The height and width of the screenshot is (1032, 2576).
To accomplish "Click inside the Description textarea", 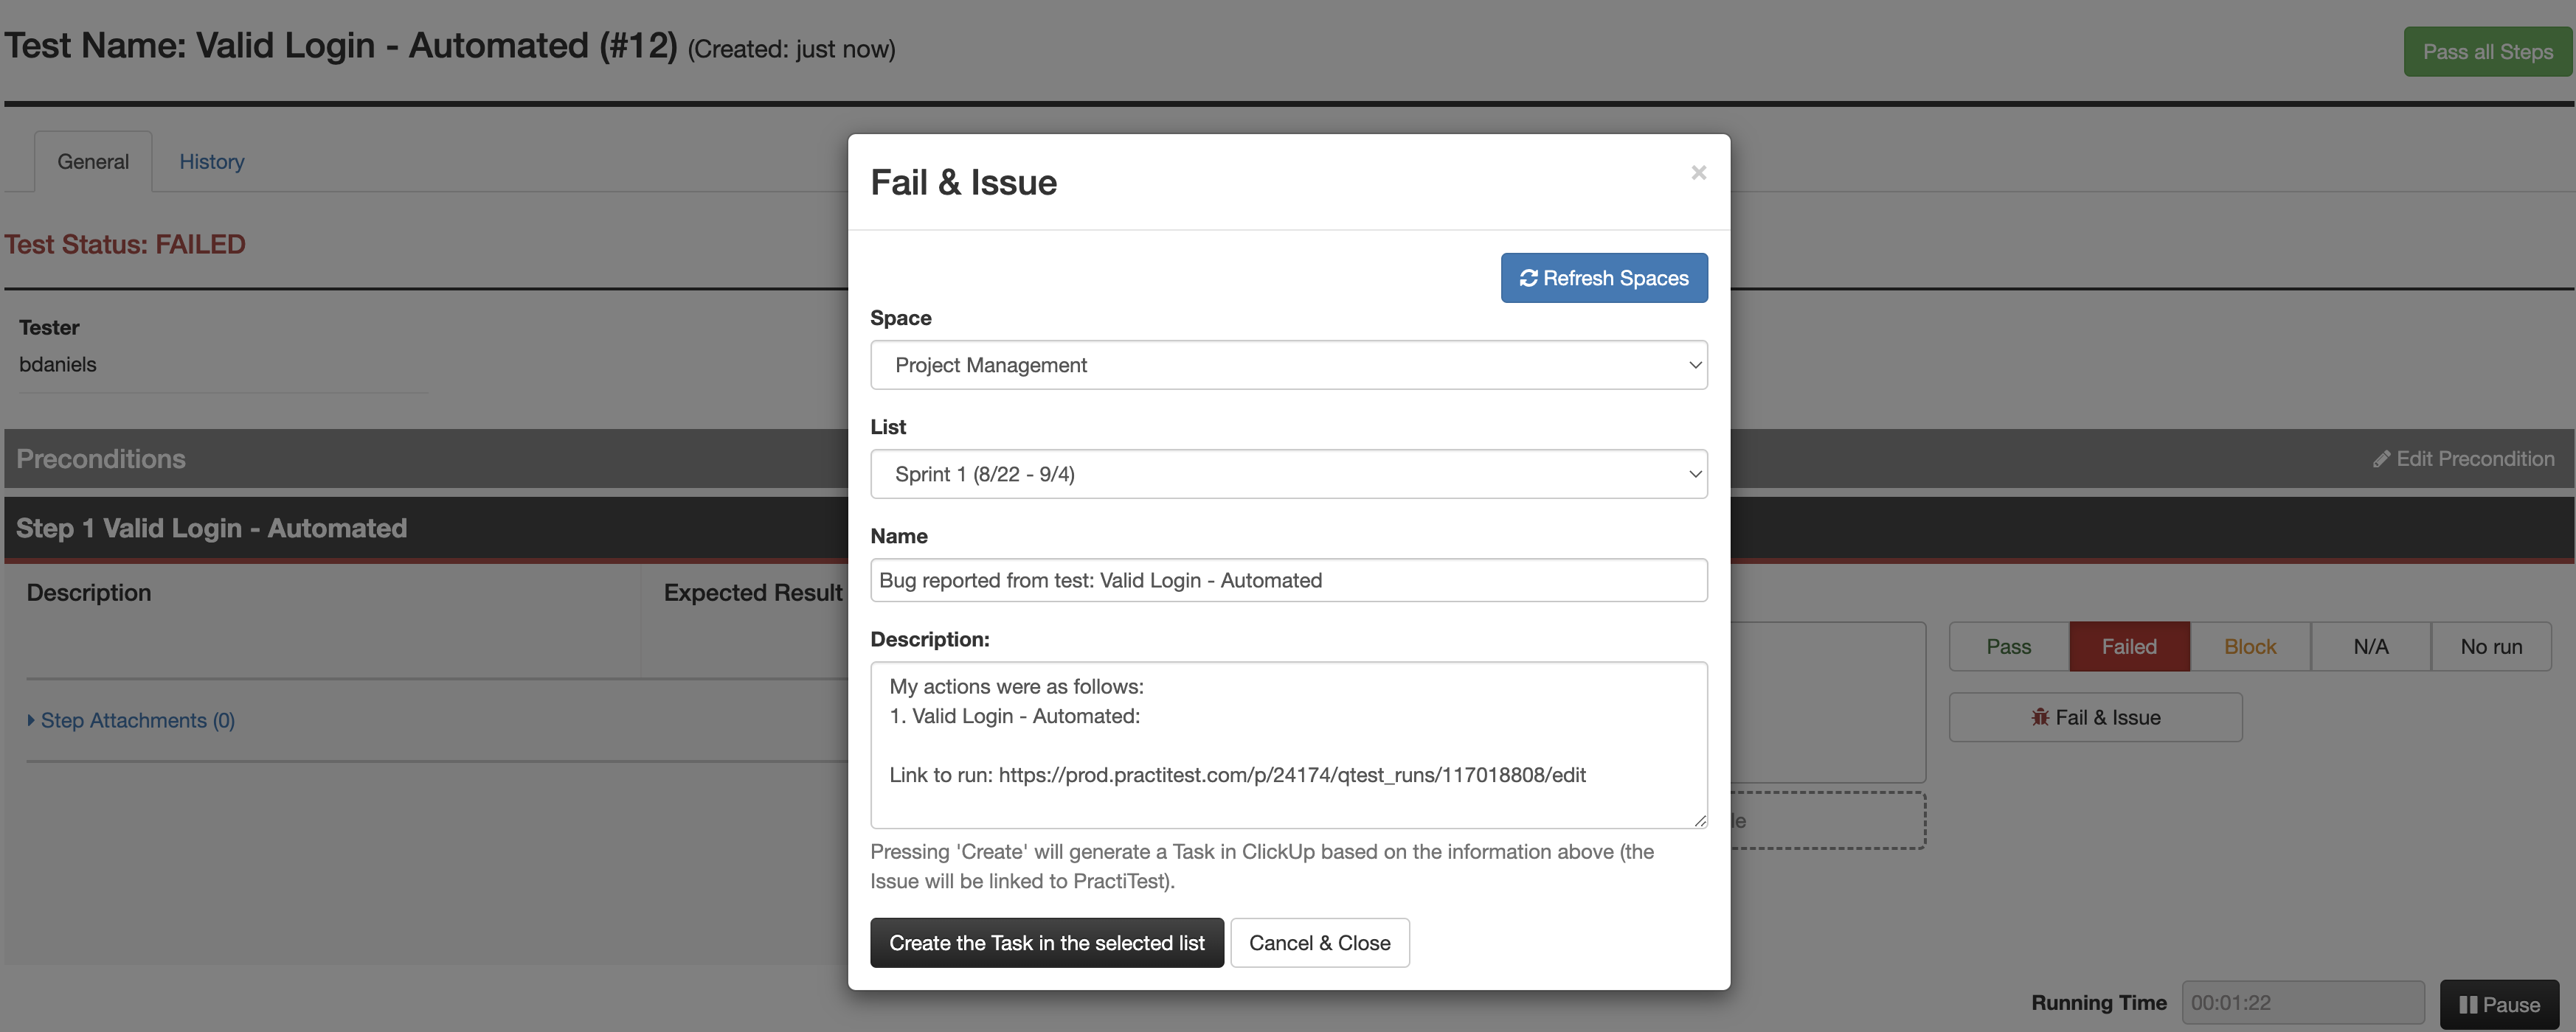I will pyautogui.click(x=1288, y=745).
